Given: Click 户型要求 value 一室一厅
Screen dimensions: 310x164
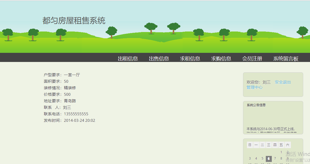Looking at the screenshot, I should click(72, 75).
